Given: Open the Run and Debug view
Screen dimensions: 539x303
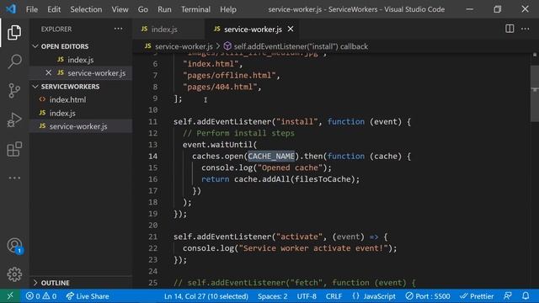Looking at the screenshot, I should [14, 120].
